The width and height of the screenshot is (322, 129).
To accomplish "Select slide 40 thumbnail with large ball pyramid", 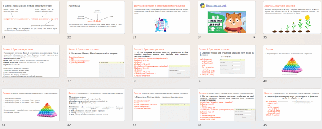I will (292, 61).
